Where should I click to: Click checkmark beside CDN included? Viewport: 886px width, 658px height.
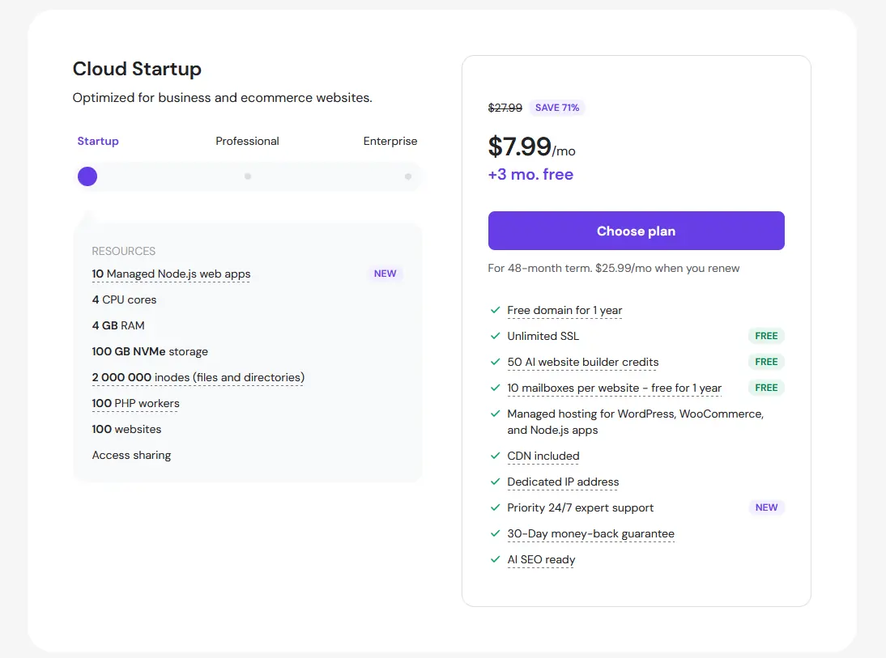pyautogui.click(x=495, y=456)
